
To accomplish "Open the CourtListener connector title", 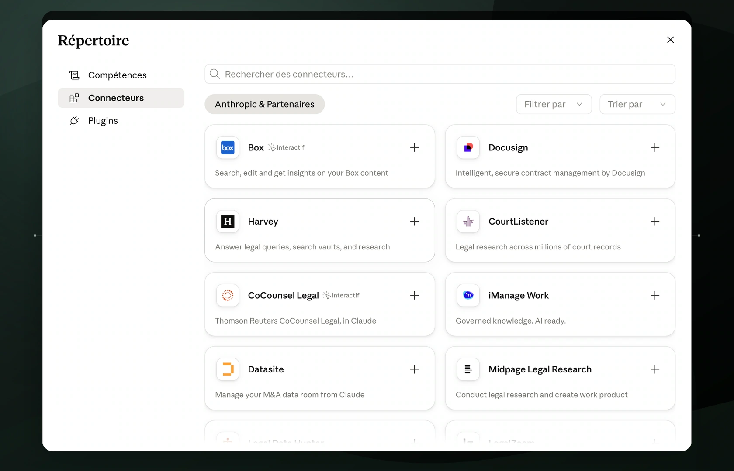I will 518,222.
